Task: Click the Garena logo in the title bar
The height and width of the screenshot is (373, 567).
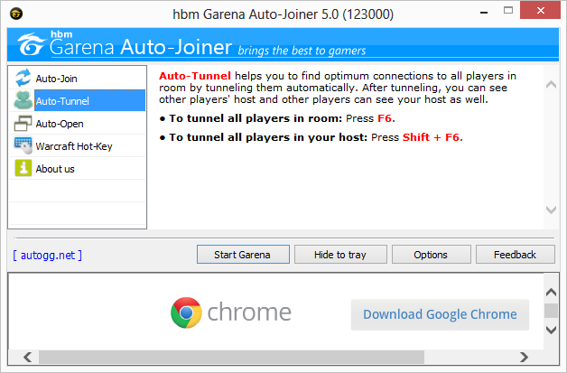Action: click(x=16, y=14)
